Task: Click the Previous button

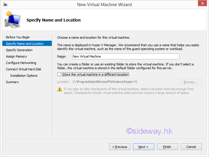Action: (x=120, y=147)
